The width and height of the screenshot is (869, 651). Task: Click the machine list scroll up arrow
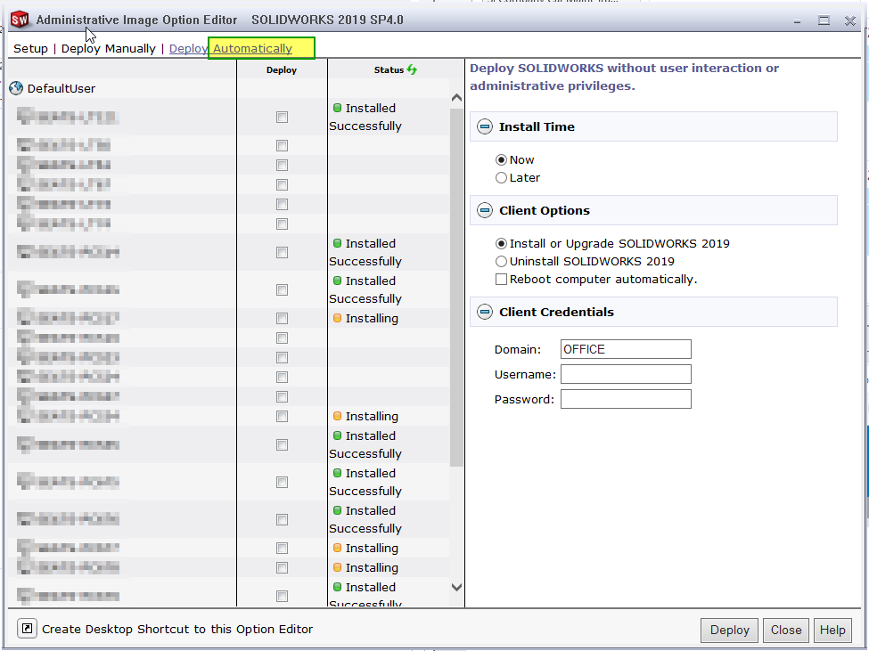[x=456, y=98]
